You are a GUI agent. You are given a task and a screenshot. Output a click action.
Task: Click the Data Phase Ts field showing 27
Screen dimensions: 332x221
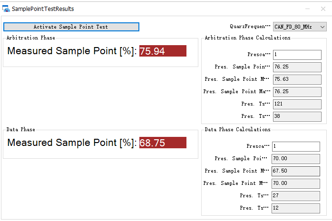[x=296, y=196]
